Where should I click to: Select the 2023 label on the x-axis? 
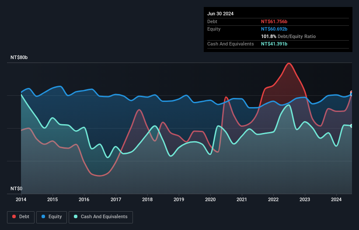click(x=305, y=199)
